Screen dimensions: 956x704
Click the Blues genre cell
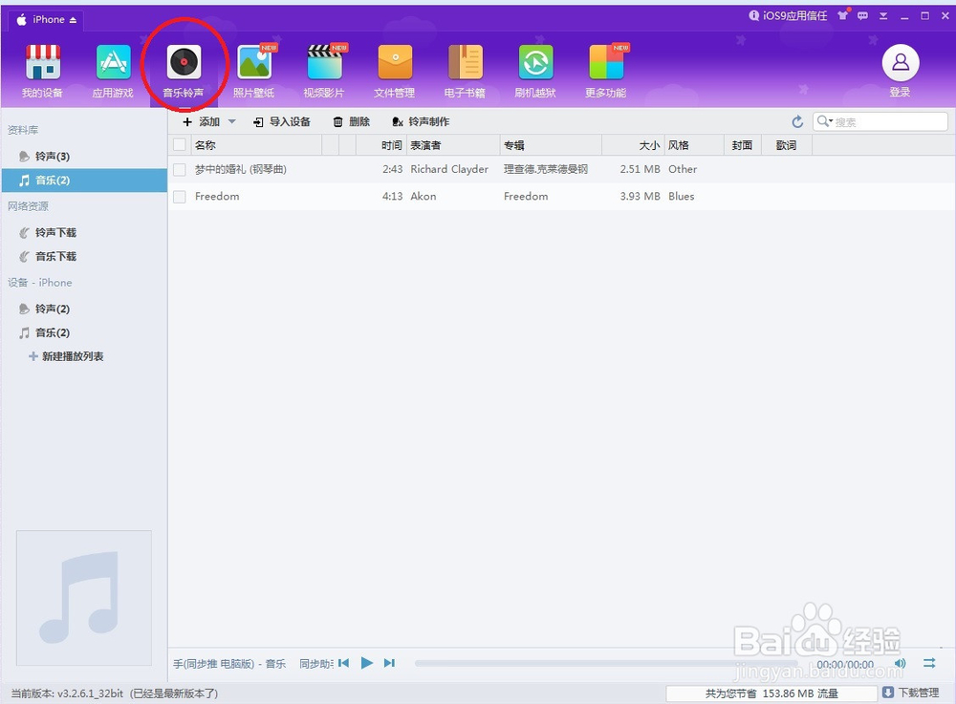tap(681, 197)
